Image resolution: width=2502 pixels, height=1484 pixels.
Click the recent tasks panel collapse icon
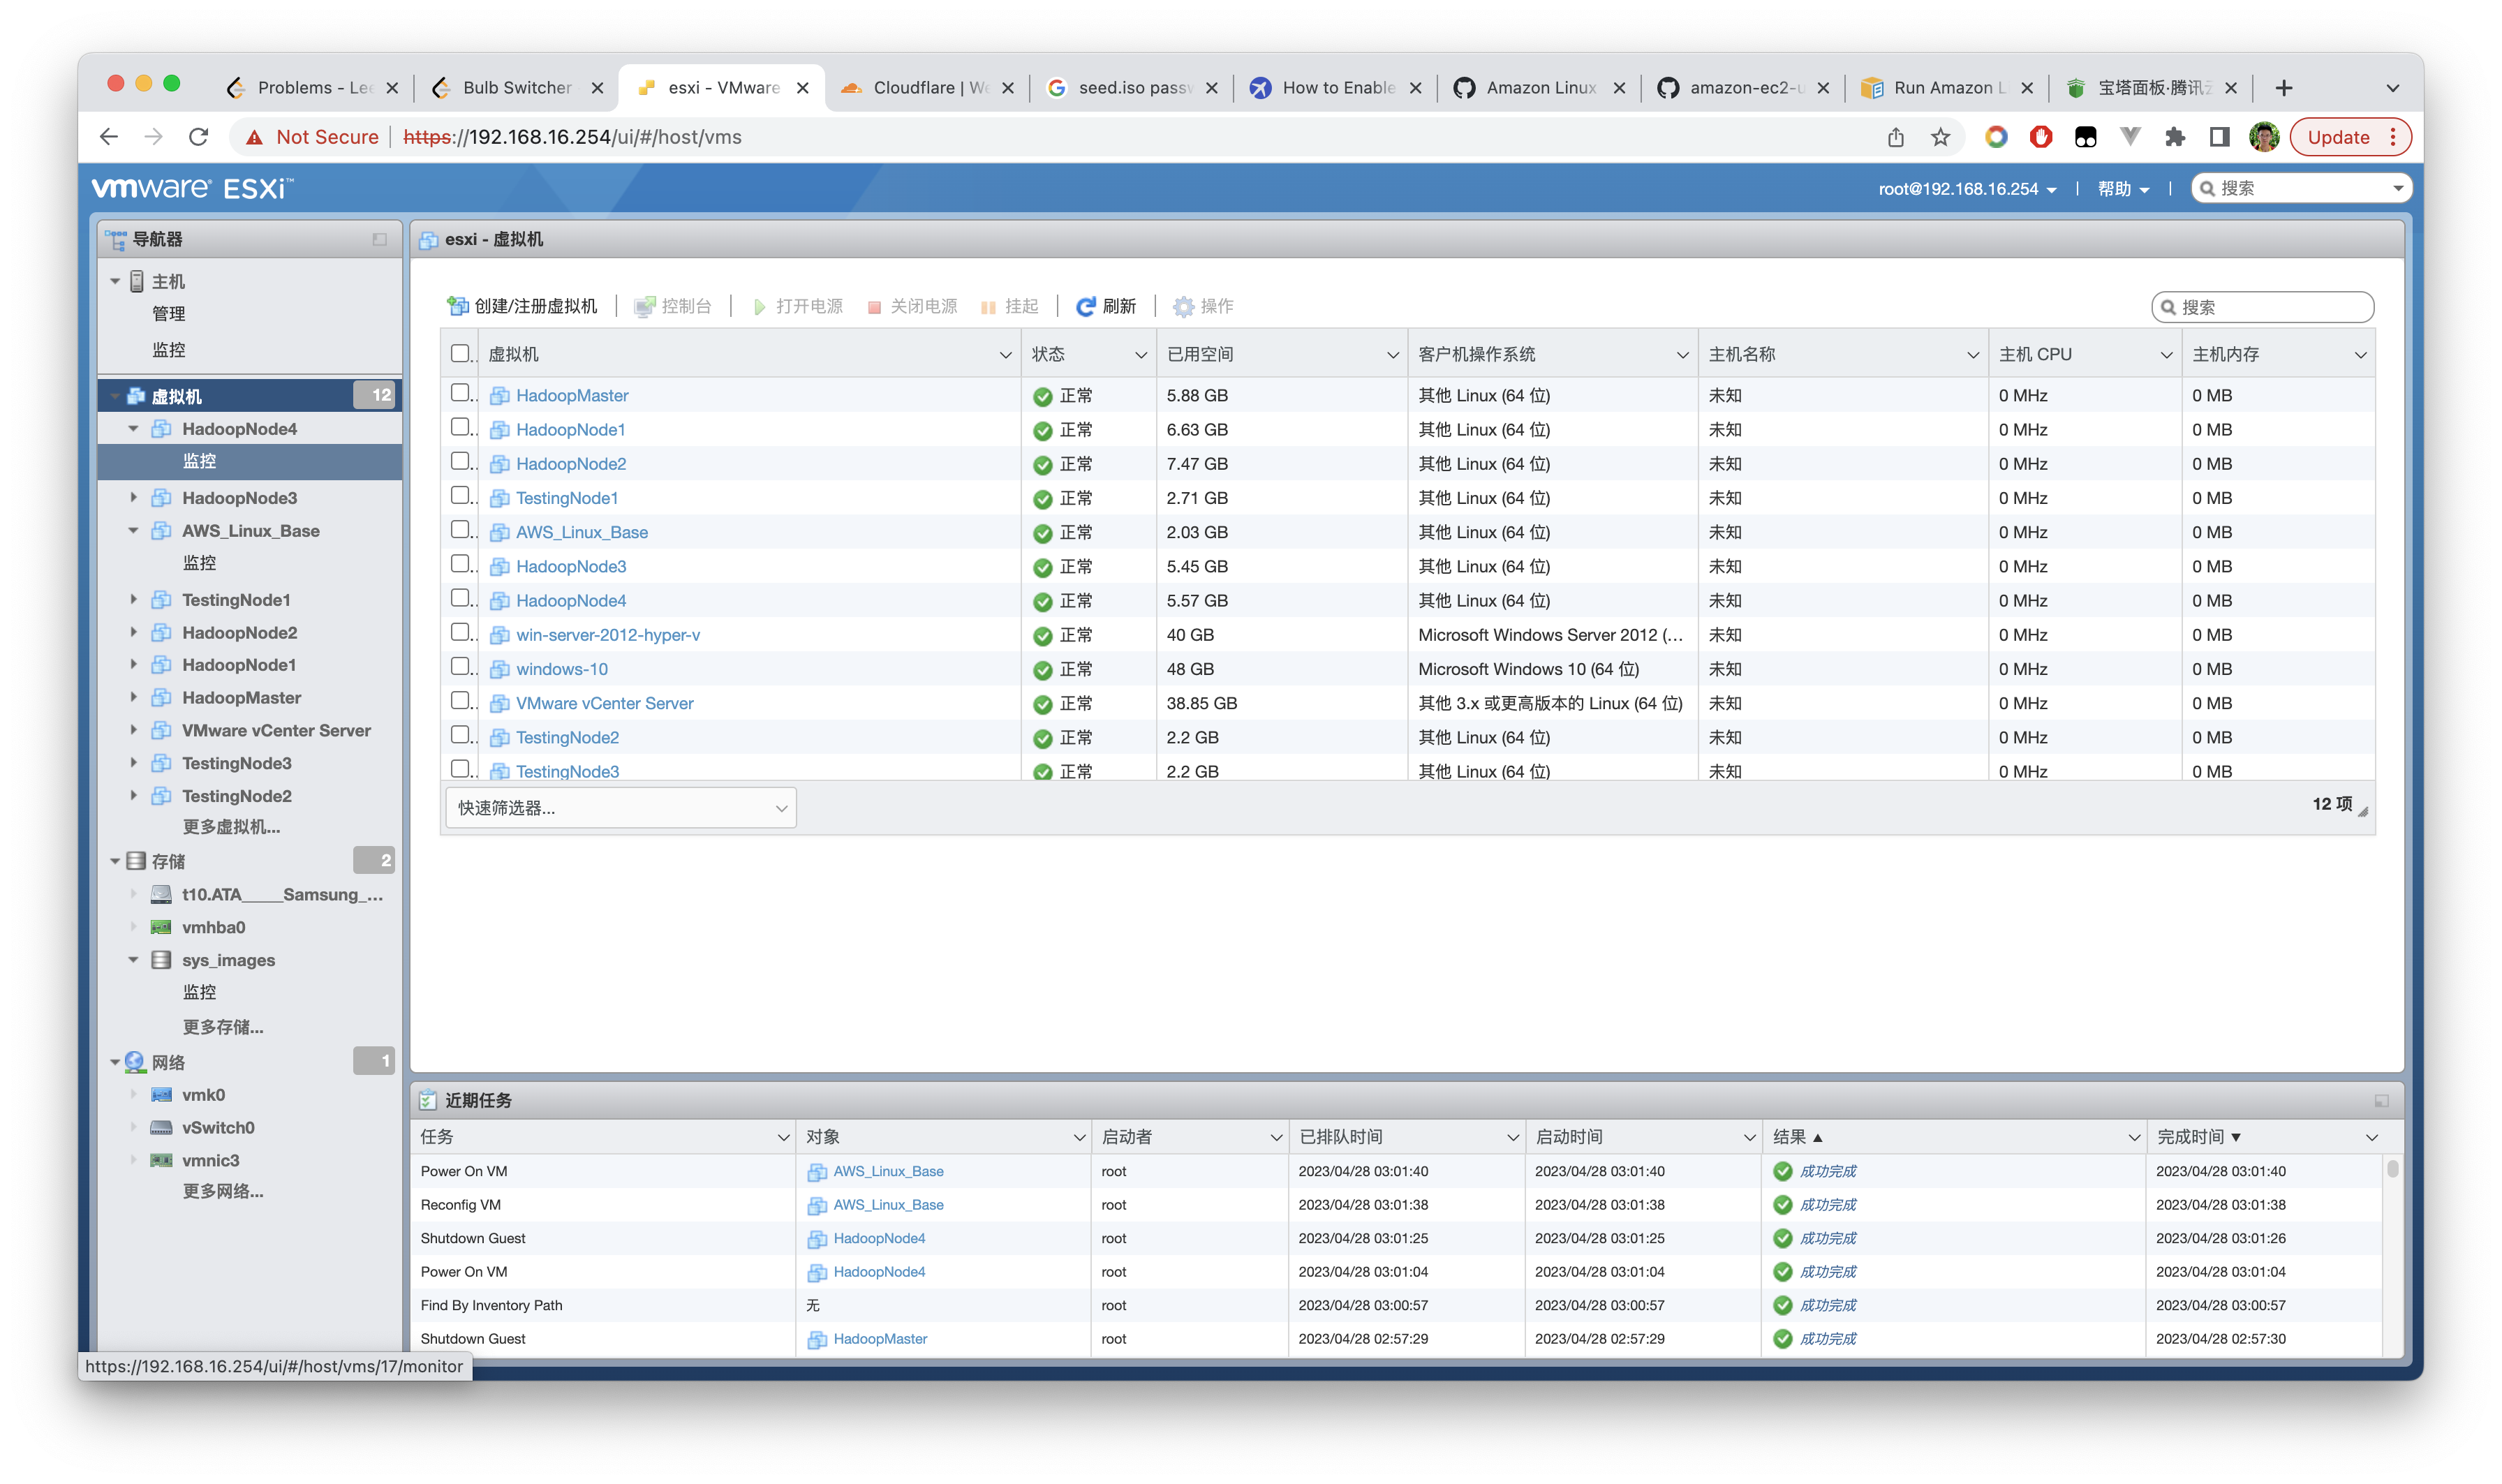pos(2381,1101)
